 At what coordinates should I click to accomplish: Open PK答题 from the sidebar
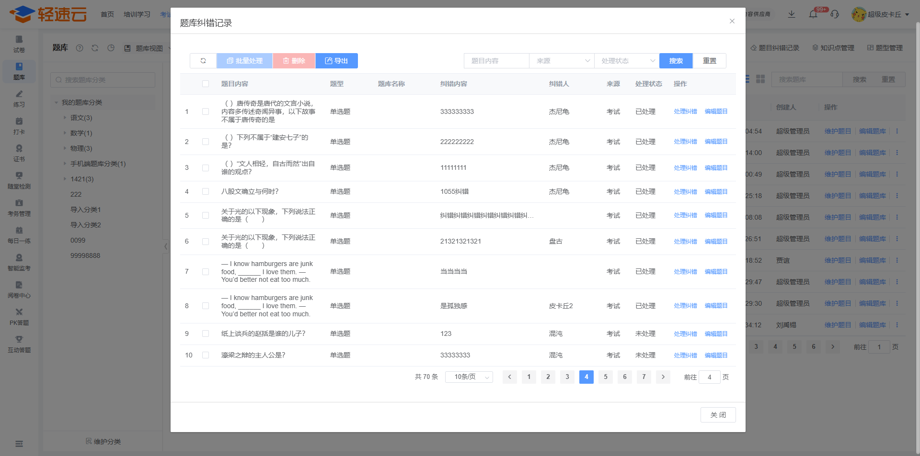[19, 317]
